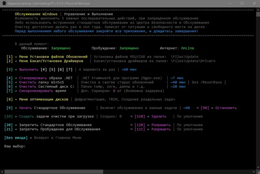Click option [1] 'Меню Установки файлов Обновлений'
This screenshot has width=260, height=174.
(x=47, y=56)
